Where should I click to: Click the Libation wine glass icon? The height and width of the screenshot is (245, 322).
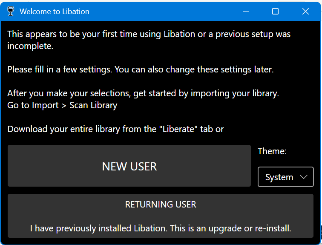11,12
